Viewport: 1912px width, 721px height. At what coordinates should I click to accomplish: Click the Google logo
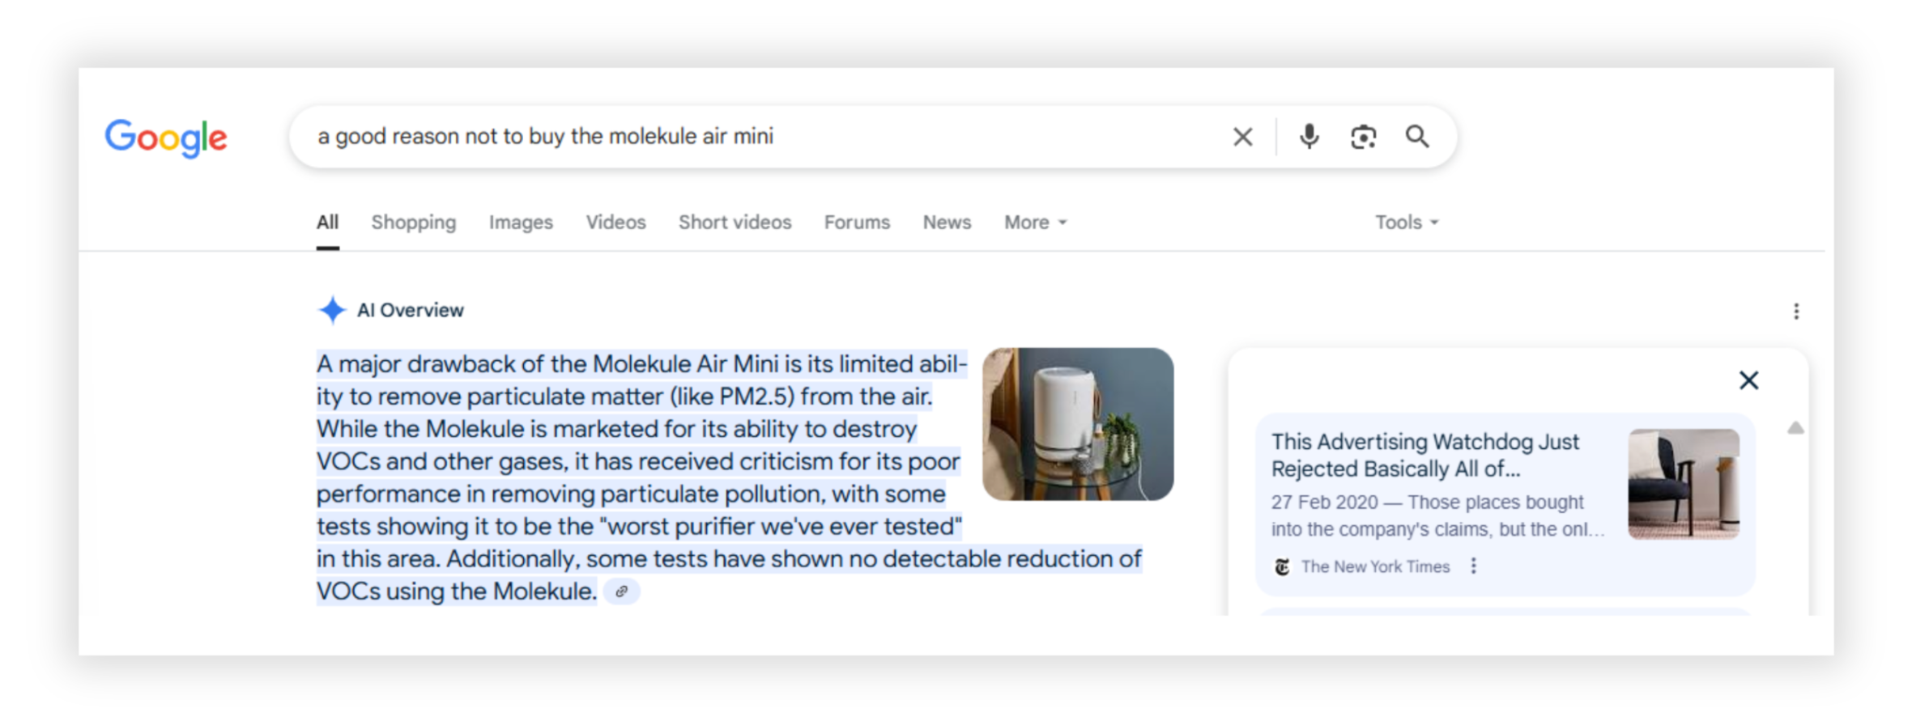pos(166,138)
